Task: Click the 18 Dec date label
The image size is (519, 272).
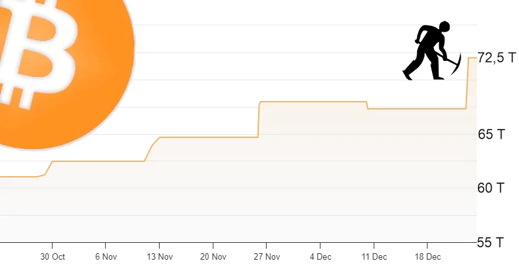Action: pyautogui.click(x=428, y=256)
